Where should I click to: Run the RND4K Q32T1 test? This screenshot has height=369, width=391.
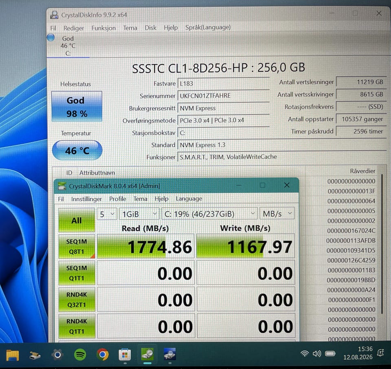[77, 300]
